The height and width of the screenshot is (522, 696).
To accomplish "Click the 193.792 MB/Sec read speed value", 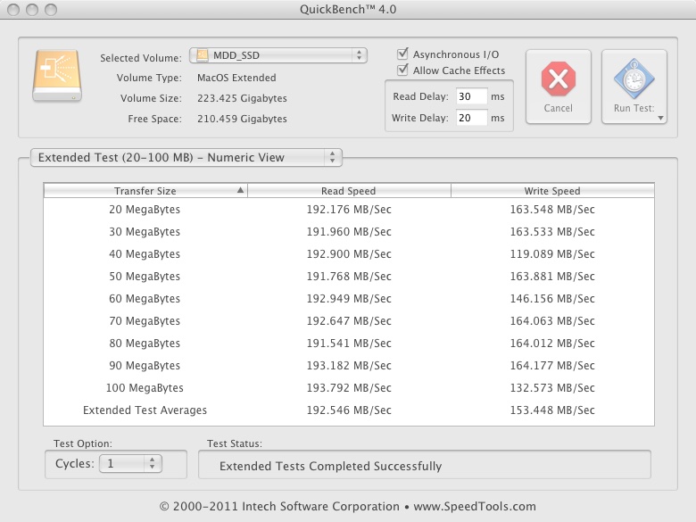I will pyautogui.click(x=349, y=387).
